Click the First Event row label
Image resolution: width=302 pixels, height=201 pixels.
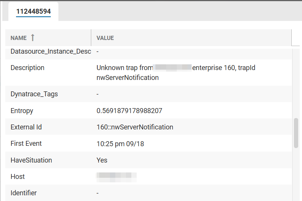click(26, 144)
